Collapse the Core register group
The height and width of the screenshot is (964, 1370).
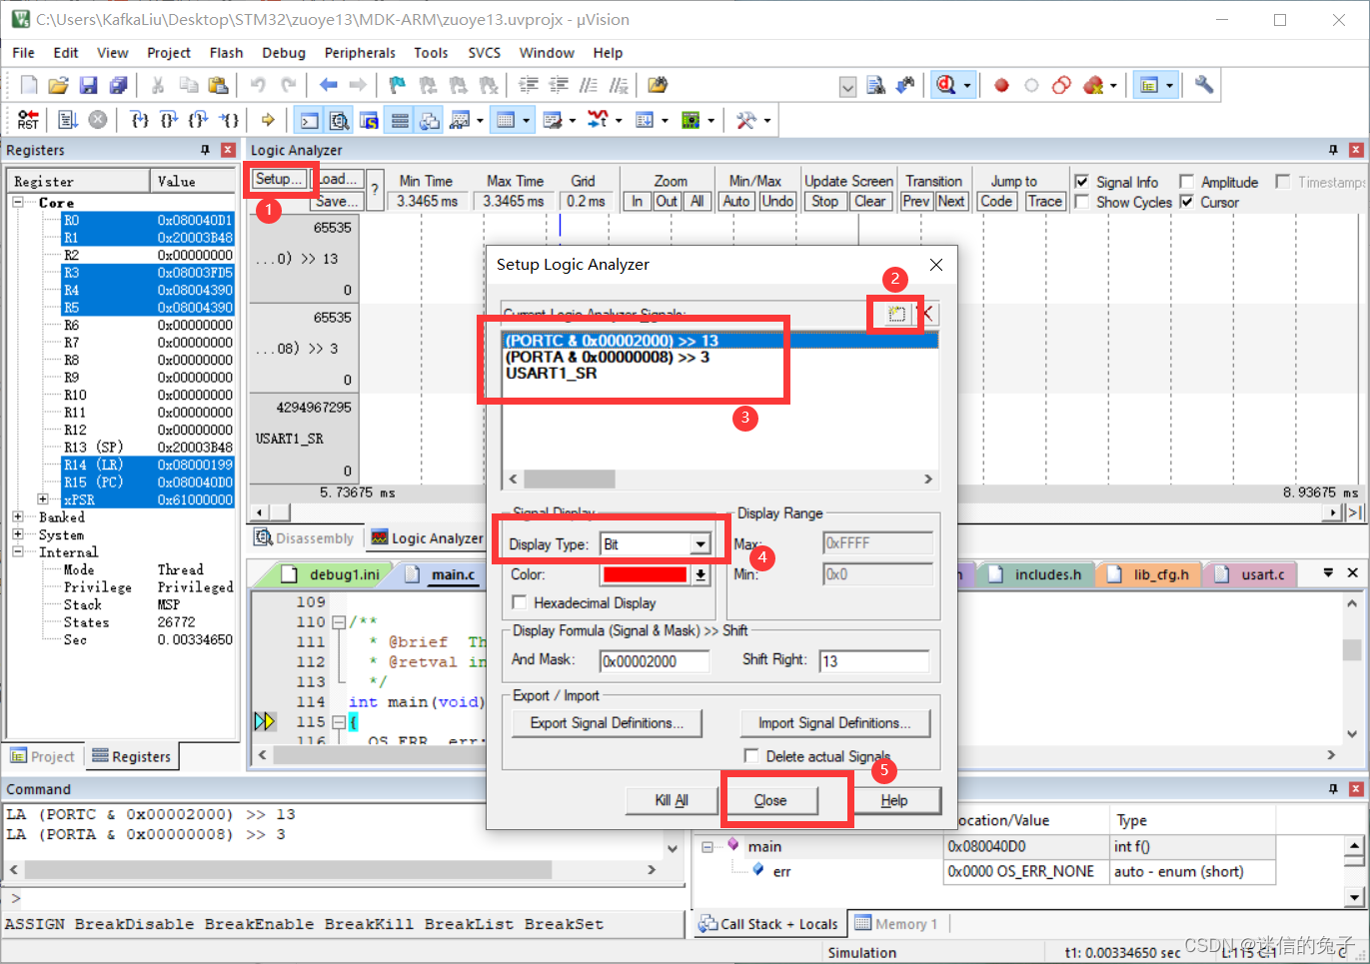[18, 202]
